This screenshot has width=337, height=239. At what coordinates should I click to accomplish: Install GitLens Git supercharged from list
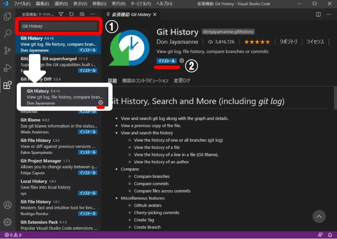click(x=87, y=71)
